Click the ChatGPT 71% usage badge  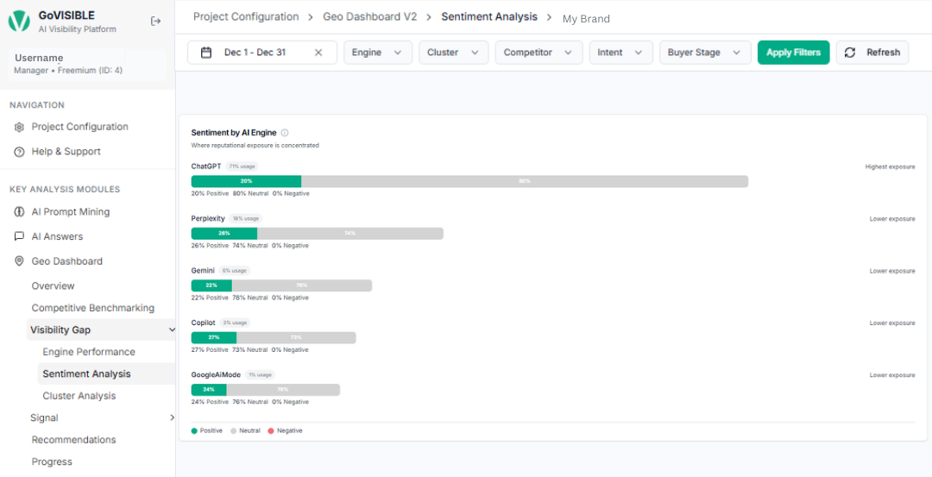(x=242, y=166)
